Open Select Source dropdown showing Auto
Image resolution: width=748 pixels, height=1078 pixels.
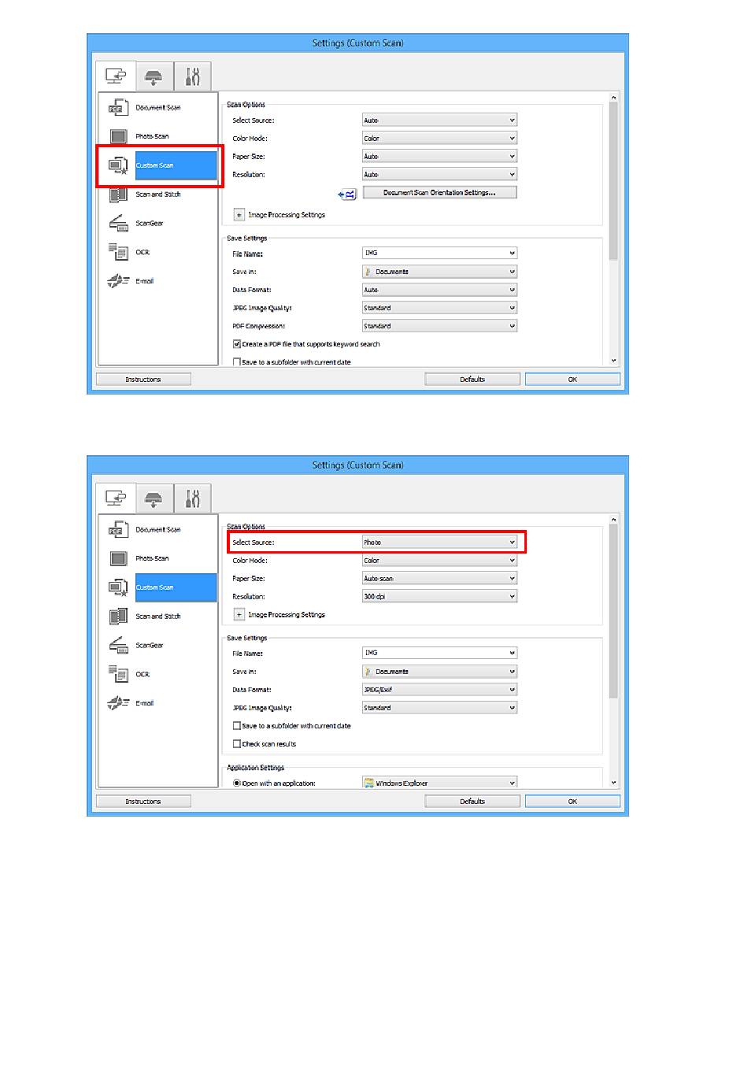point(439,120)
